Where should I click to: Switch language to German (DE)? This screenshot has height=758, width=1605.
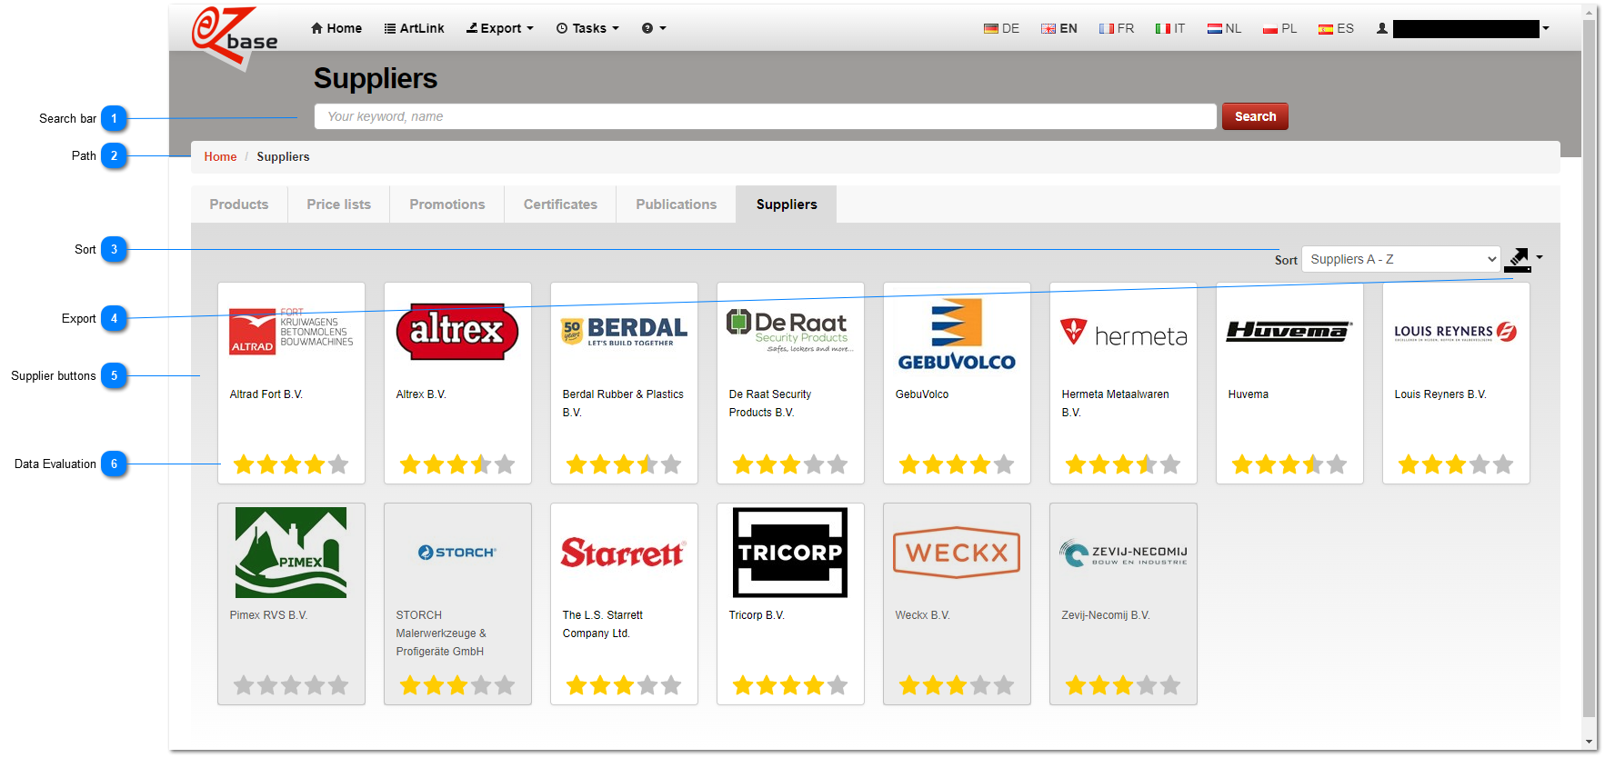1001,28
